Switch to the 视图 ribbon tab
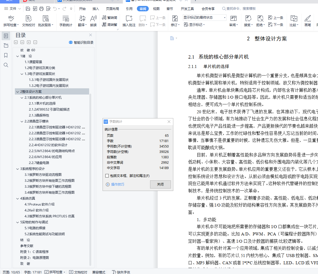The height and width of the screenshot is (274, 318). pyautogui.click(x=156, y=9)
